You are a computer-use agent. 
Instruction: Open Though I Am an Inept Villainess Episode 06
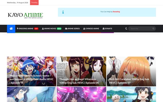(81, 71)
